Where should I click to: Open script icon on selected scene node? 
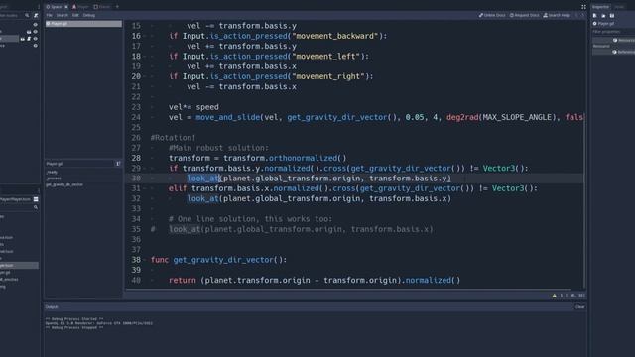29,39
